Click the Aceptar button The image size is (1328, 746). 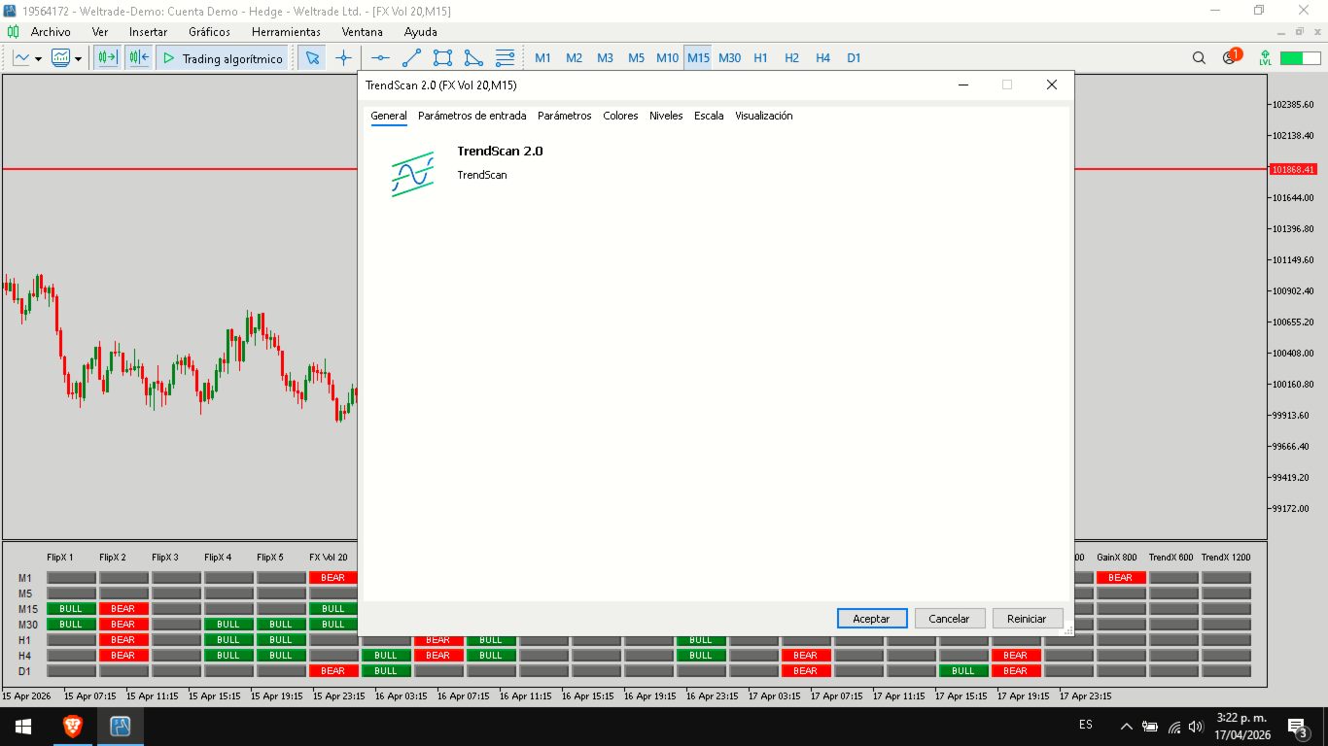pyautogui.click(x=872, y=619)
